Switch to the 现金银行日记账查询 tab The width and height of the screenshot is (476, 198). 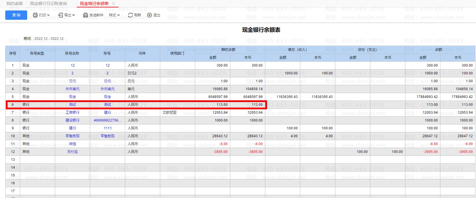click(48, 3)
